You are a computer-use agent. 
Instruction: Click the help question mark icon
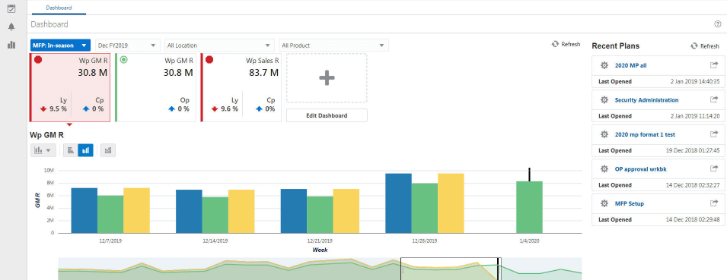coord(718,24)
